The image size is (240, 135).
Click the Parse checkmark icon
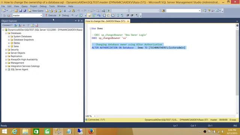(76, 15)
